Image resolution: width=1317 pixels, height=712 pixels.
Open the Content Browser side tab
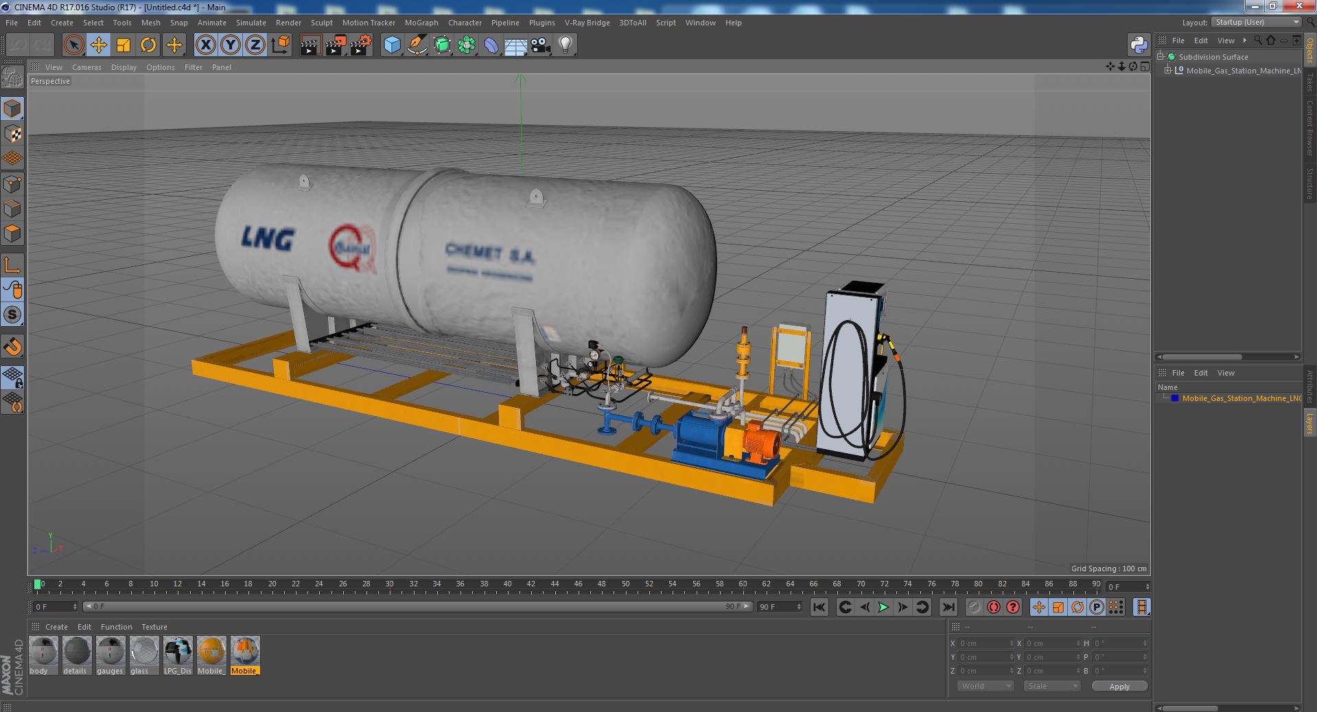click(1309, 128)
